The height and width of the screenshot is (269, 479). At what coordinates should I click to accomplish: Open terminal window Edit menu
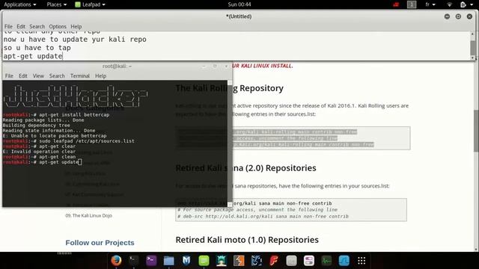click(x=23, y=76)
